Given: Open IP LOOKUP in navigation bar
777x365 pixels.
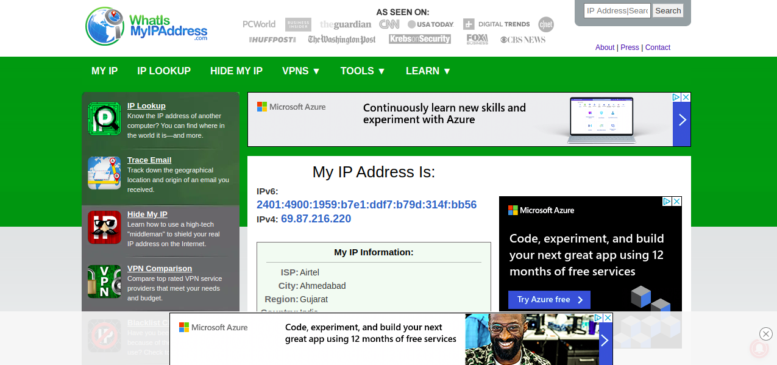Looking at the screenshot, I should [164, 71].
